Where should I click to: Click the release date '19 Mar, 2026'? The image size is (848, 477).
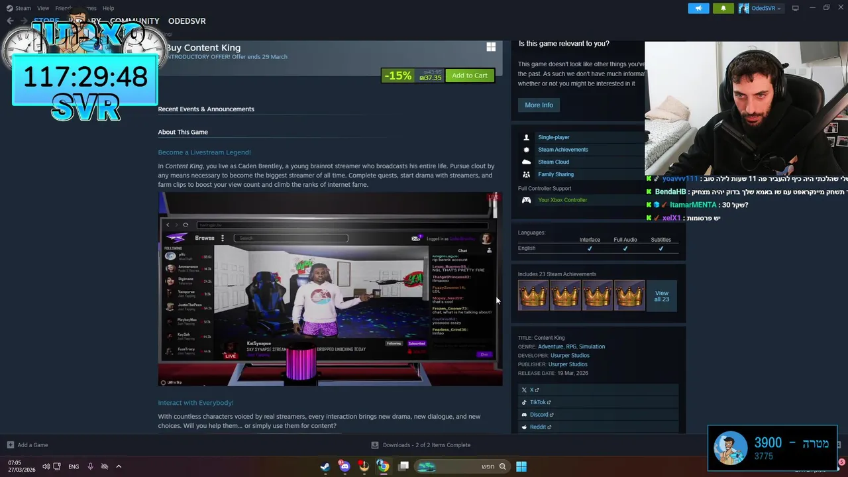pos(573,373)
